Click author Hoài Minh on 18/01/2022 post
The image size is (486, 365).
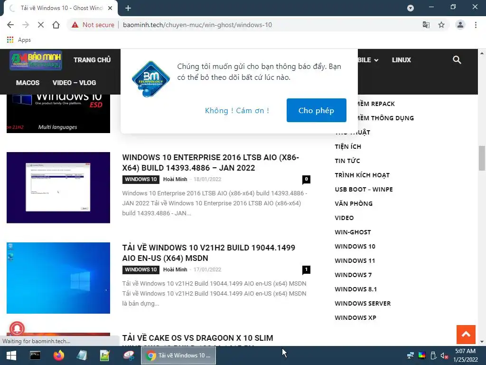pos(175,179)
